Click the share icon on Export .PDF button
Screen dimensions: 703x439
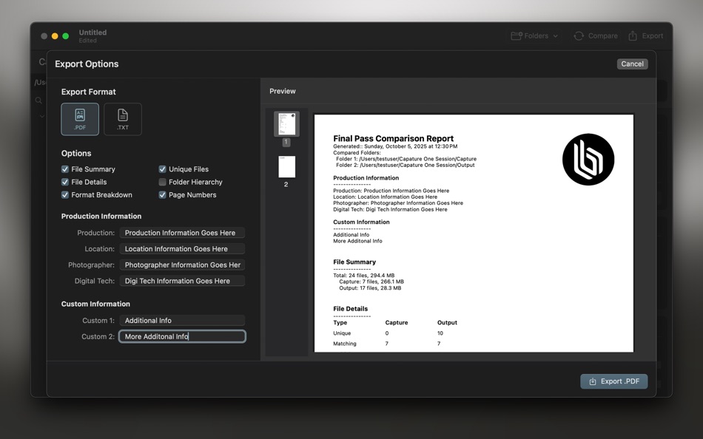593,381
